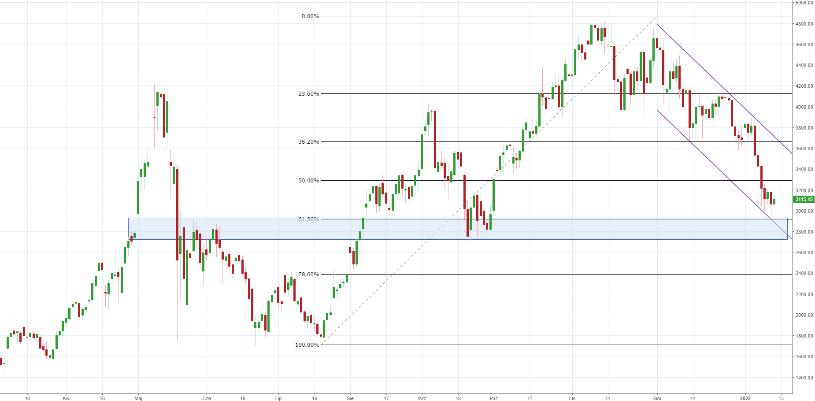Click the Maj month label on time axis
The width and height of the screenshot is (815, 401).
138,398
